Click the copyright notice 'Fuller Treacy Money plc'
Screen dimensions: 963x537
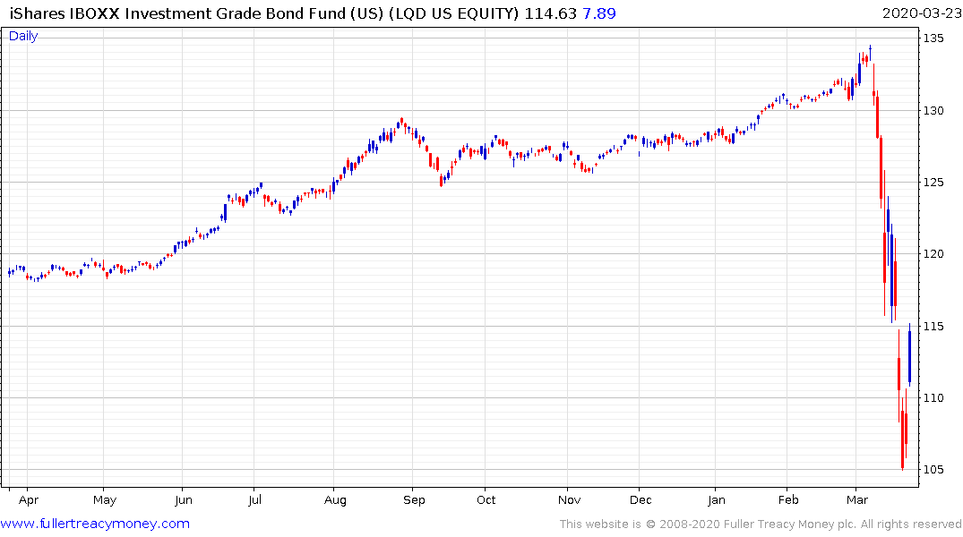tap(790, 524)
